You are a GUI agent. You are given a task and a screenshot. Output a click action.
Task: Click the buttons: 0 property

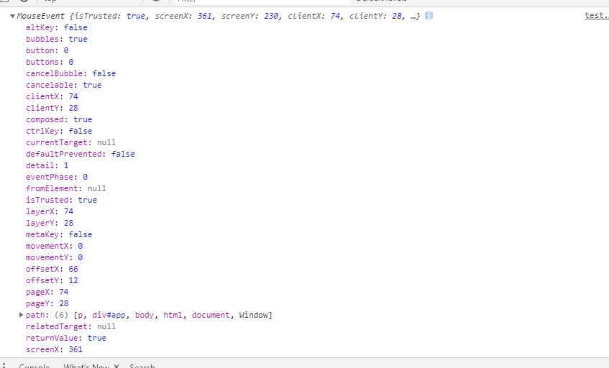(50, 62)
